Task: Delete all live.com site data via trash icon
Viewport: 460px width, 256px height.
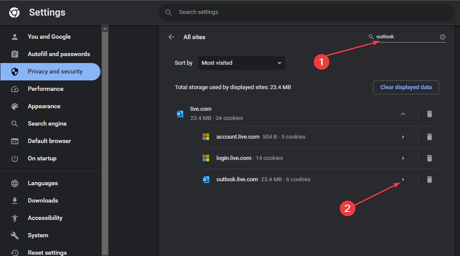Action: [x=429, y=114]
